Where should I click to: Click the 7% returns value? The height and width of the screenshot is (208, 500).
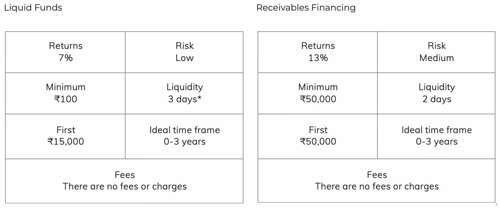(66, 58)
